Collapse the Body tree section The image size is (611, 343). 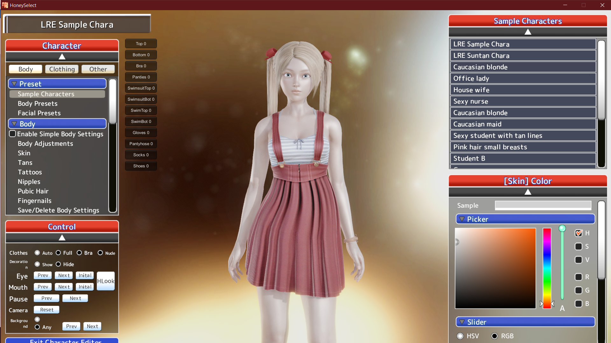tap(14, 124)
